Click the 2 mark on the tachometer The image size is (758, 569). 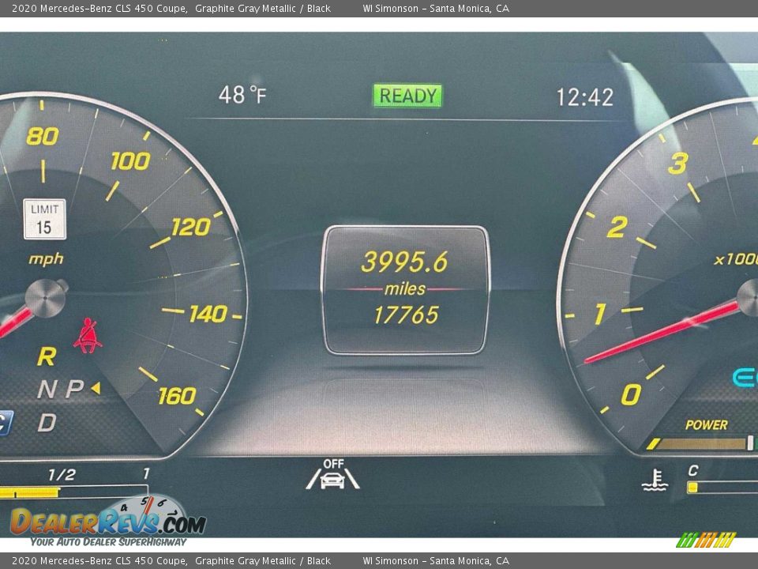617,227
